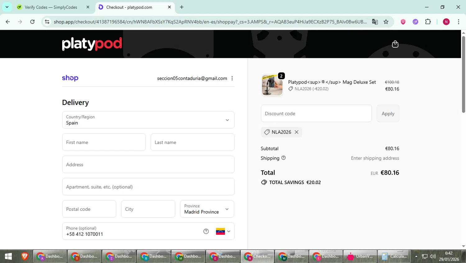This screenshot has width=466, height=263.
Task: Close the Verify Codes — SimplyCodes tab
Action: 88,7
